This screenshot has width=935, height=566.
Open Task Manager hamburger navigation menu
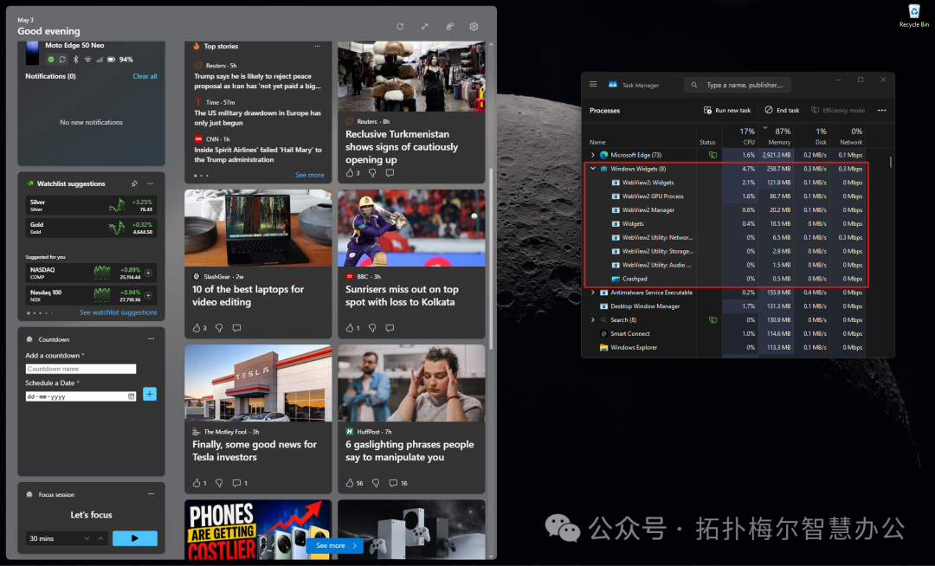(x=593, y=85)
